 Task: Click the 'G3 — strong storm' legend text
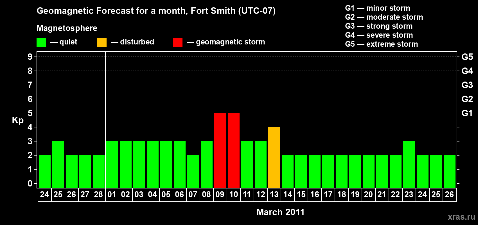tap(379, 26)
